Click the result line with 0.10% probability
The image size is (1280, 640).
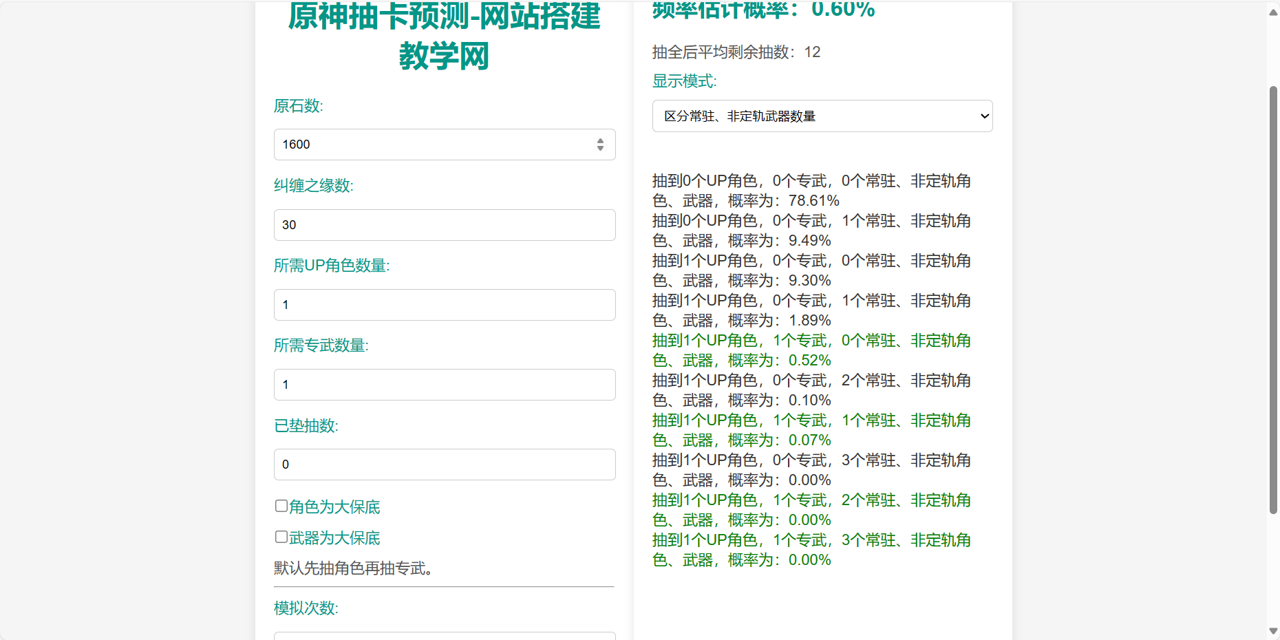click(x=812, y=390)
